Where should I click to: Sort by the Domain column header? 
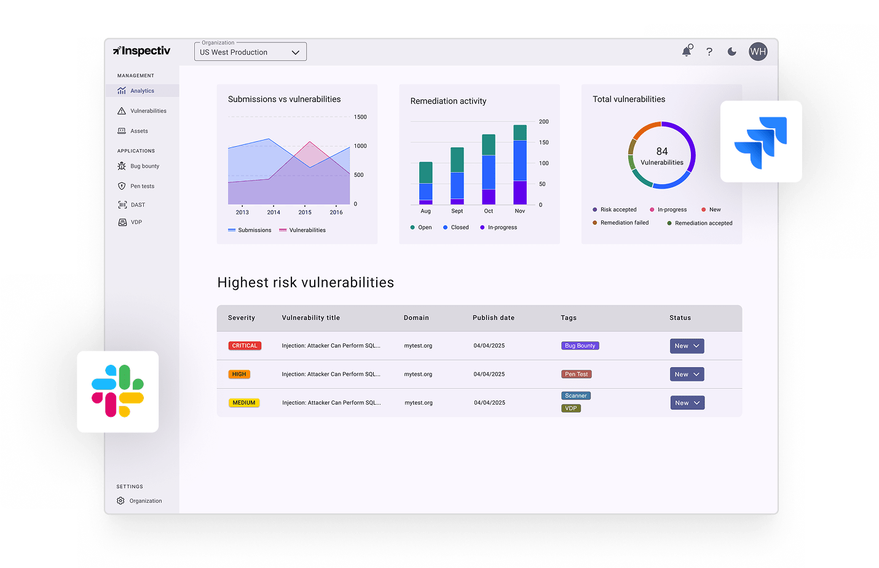click(x=416, y=318)
